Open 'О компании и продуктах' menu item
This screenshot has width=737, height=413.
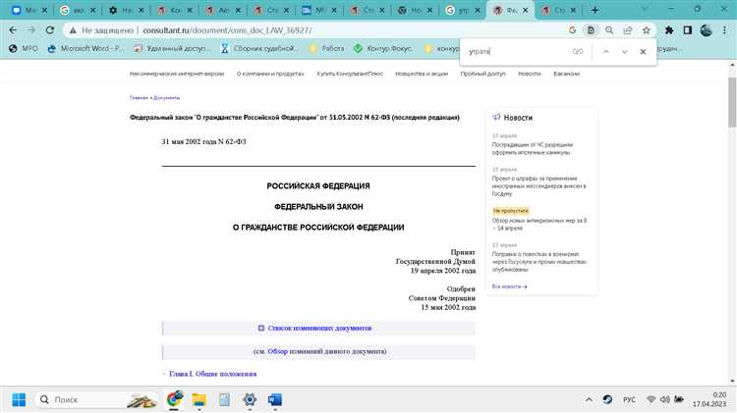click(x=270, y=74)
